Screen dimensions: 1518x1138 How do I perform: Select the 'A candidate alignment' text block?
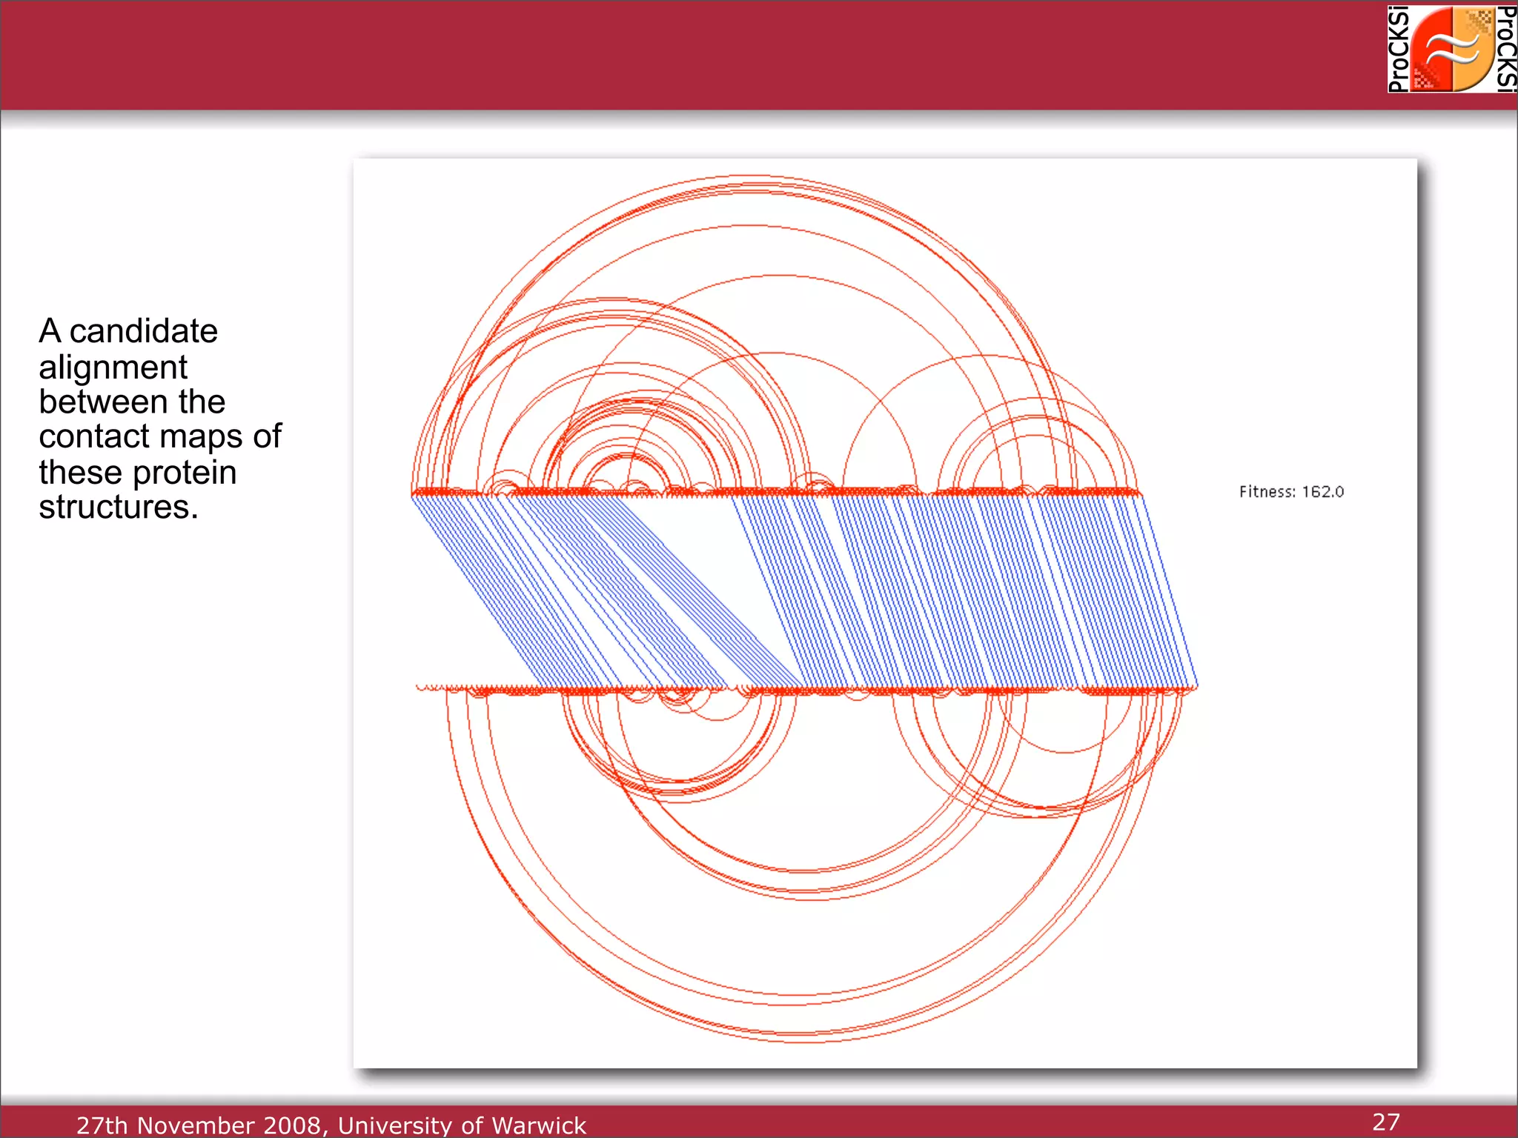[159, 419]
